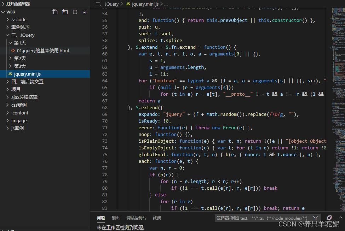Create a new folder in WEB explorer
This screenshot has height=231, width=345.
point(65,12)
